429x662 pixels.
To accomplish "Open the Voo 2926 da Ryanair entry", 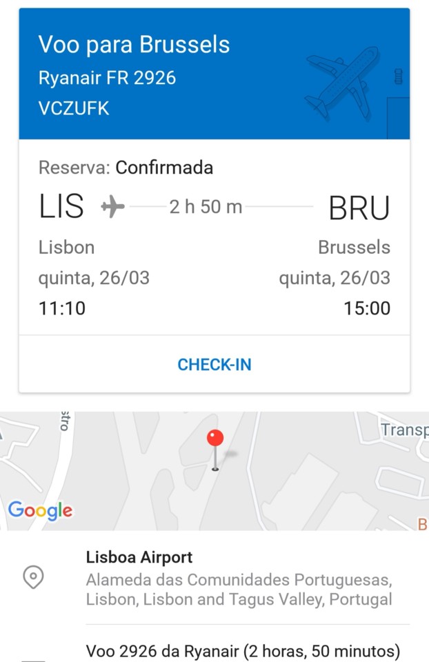I will [x=243, y=651].
